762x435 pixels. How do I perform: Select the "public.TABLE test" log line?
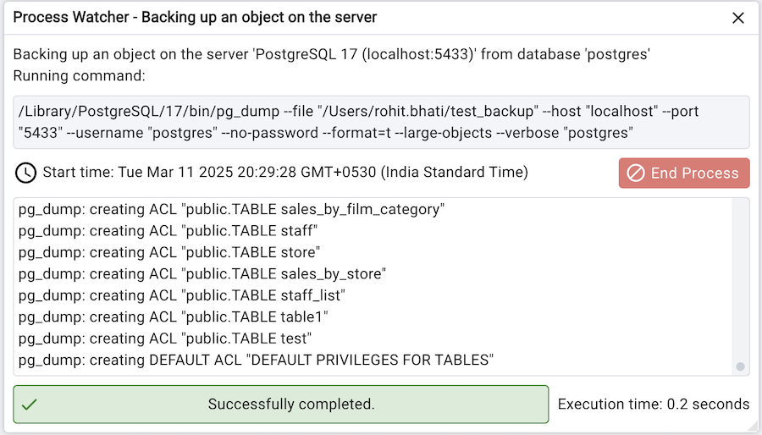166,339
